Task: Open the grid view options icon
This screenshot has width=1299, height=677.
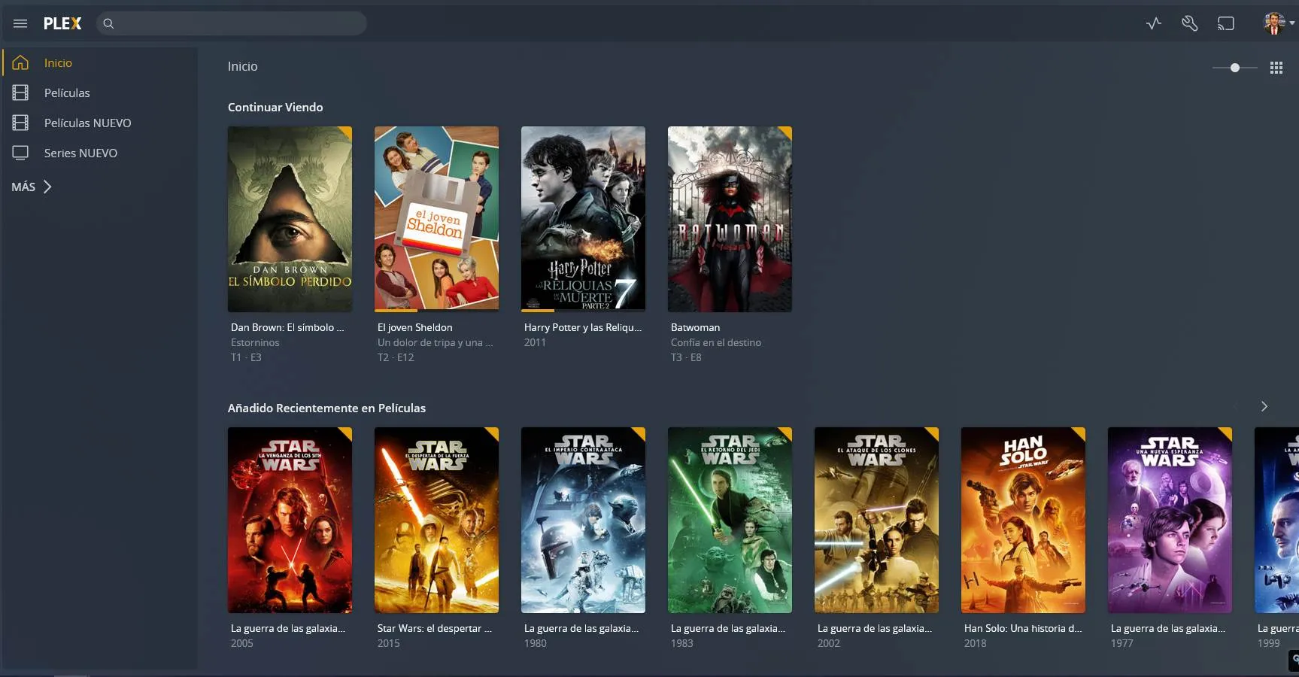Action: pyautogui.click(x=1276, y=68)
